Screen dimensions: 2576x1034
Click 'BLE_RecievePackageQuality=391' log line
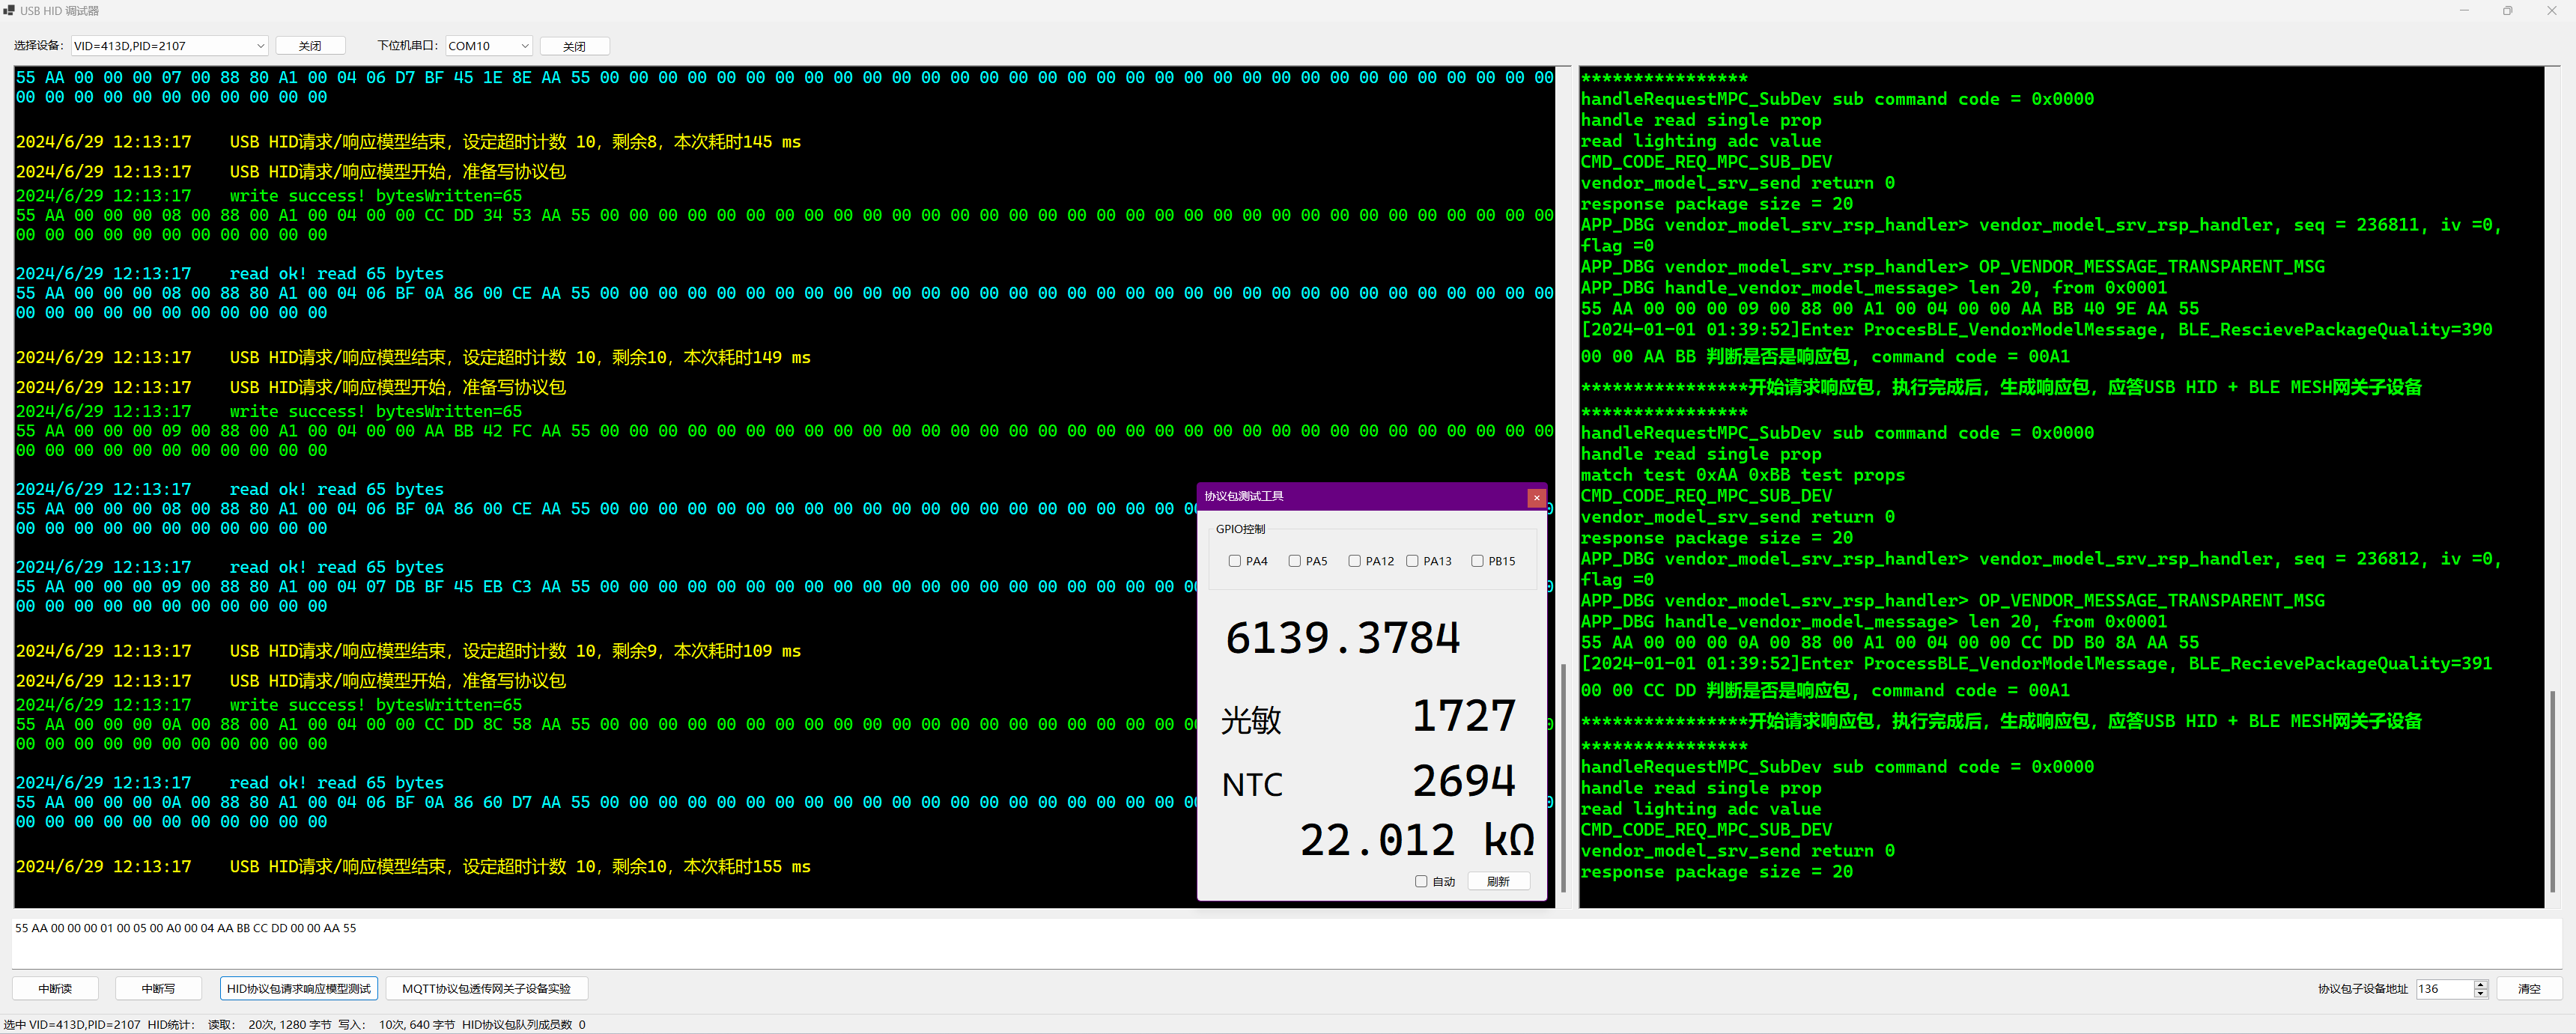(2036, 664)
